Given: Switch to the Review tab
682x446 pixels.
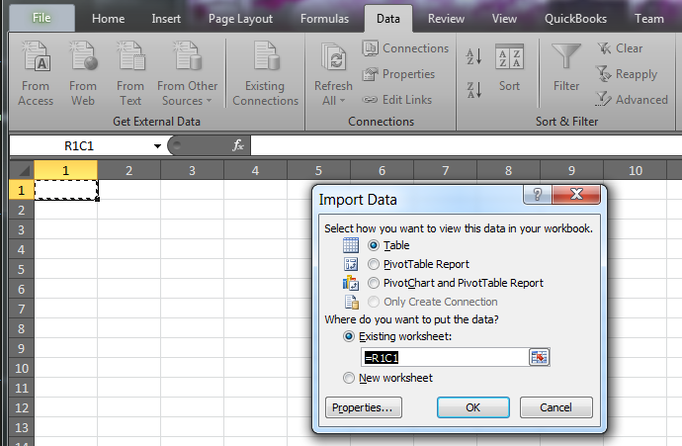Looking at the screenshot, I should 446,19.
